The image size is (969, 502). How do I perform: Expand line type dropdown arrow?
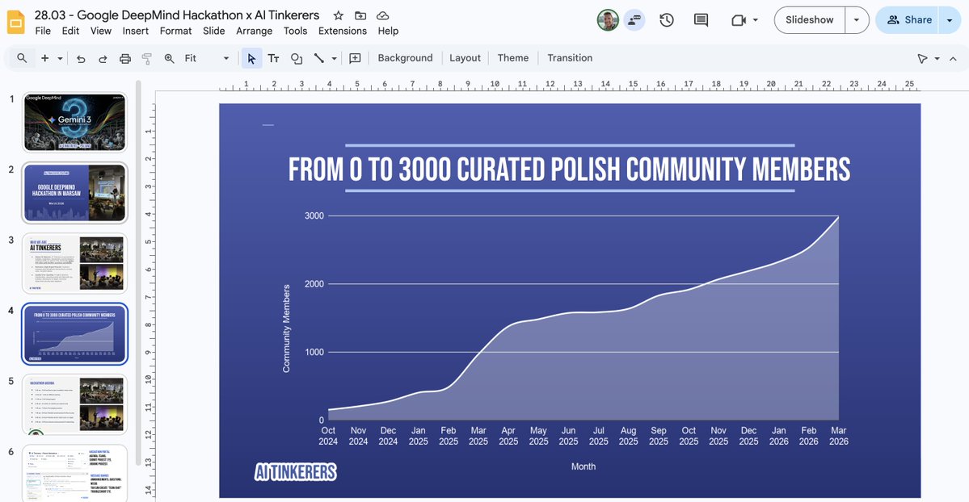coord(335,58)
